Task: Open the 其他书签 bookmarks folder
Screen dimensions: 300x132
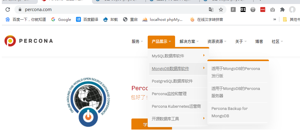Action: 291,19
